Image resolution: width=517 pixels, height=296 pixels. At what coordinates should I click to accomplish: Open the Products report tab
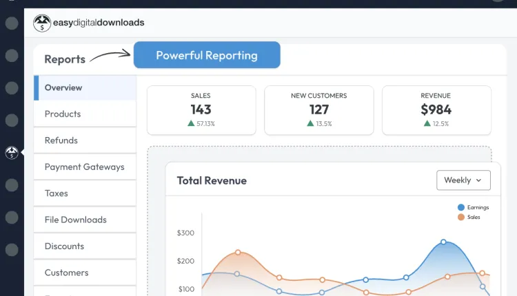click(85, 114)
